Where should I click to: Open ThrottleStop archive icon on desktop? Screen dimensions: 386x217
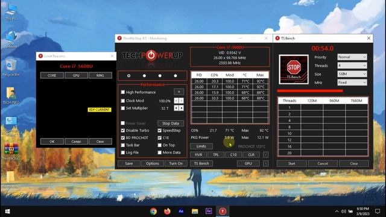[11, 151]
